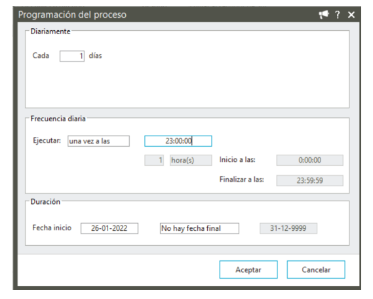Expand the 'No hay fecha final' dropdown
The height and width of the screenshot is (299, 373).
tap(199, 228)
